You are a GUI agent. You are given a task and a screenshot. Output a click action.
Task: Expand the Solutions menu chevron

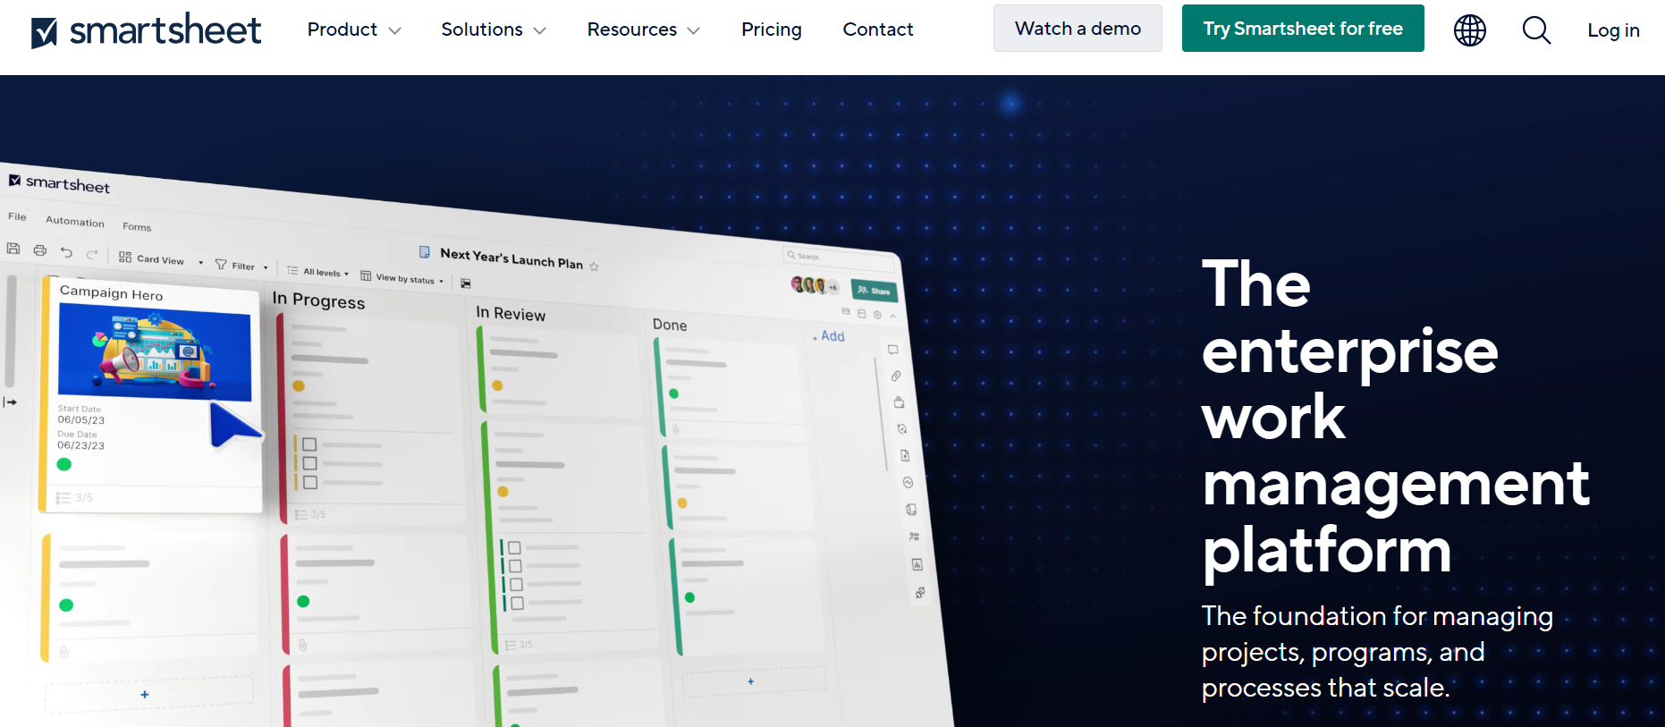(x=539, y=31)
